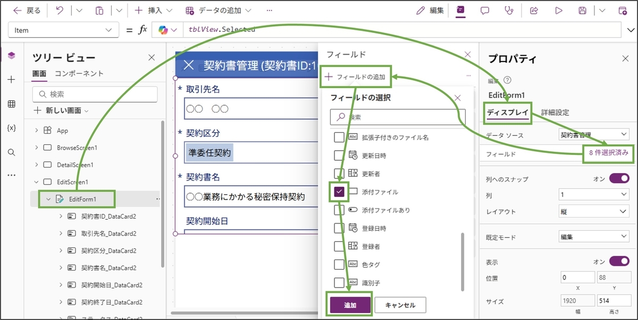
Task: Close the Fields pane
Action: 468,54
